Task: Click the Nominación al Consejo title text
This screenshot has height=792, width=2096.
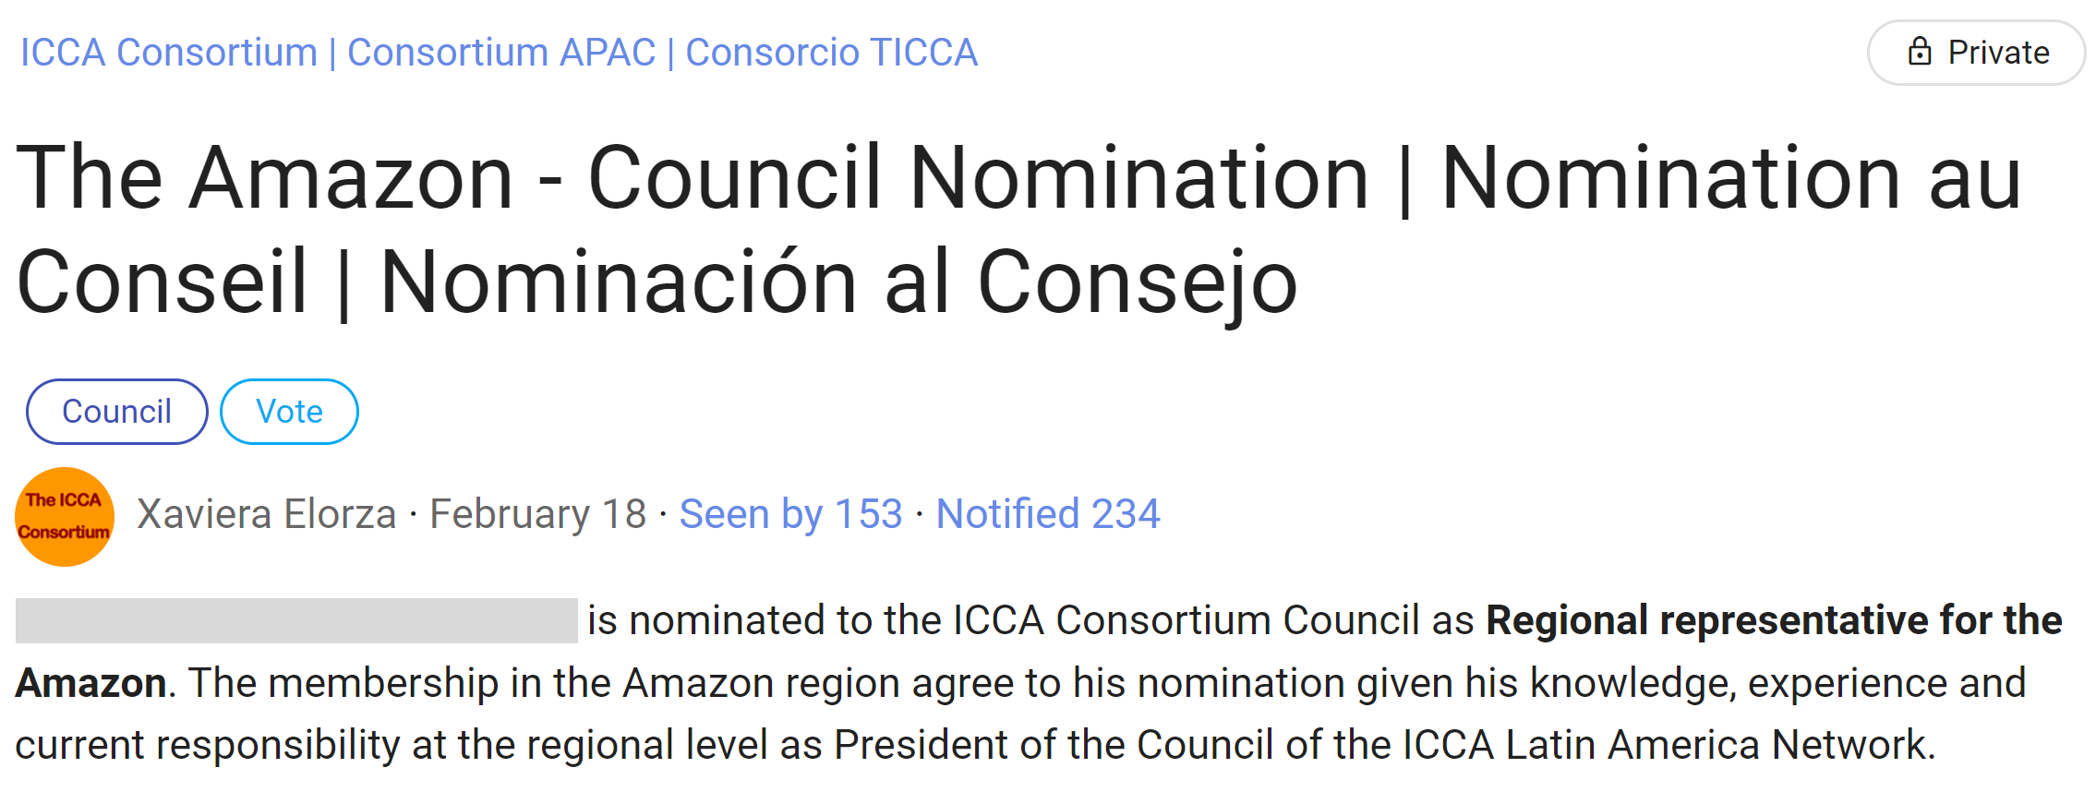Action: coord(838,282)
